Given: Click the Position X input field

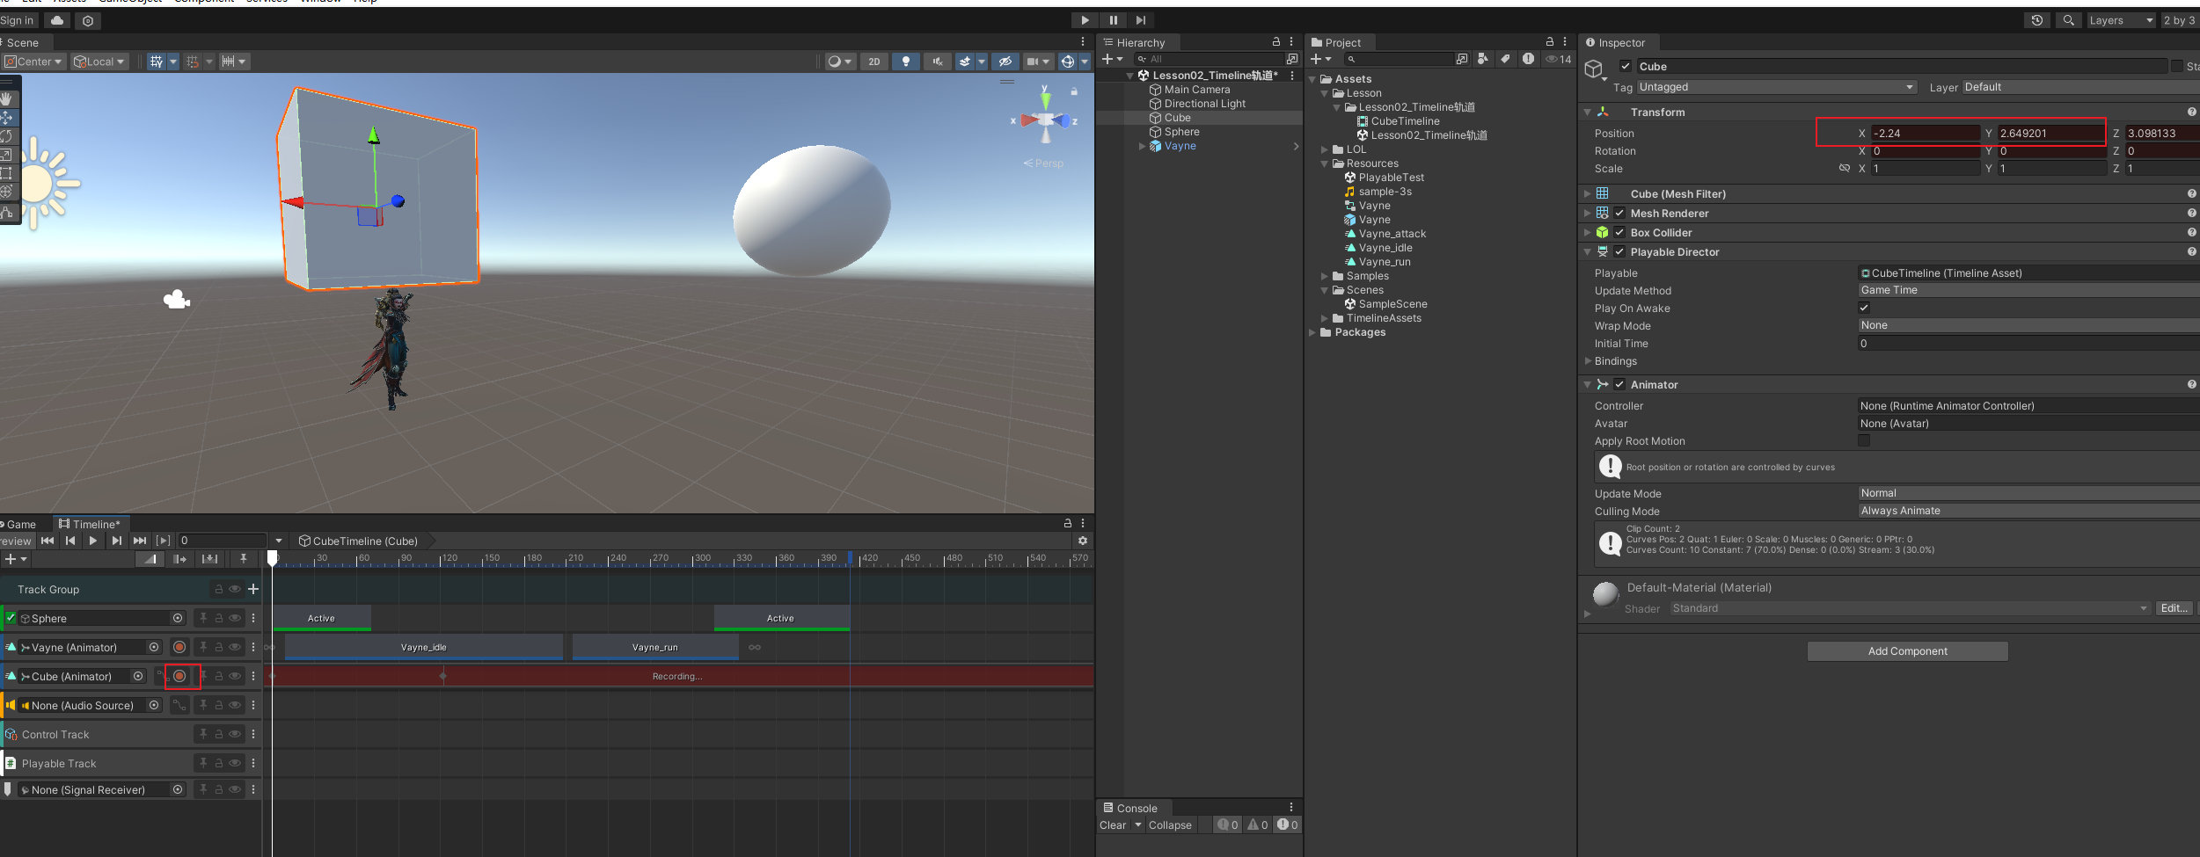Looking at the screenshot, I should [1924, 134].
